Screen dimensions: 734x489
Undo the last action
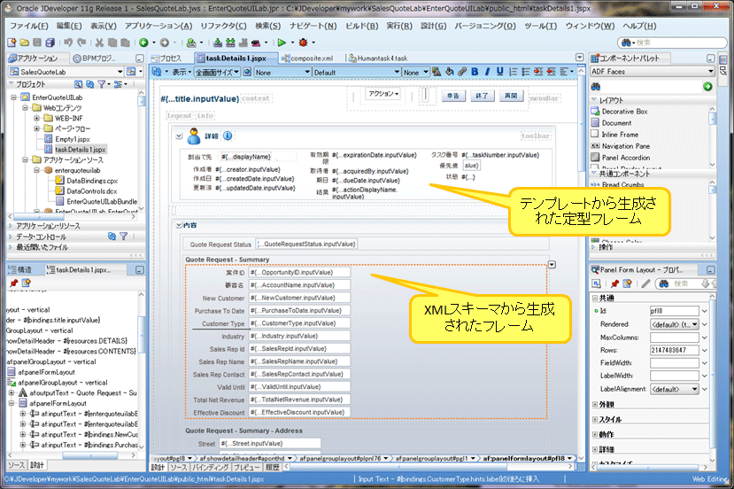pyautogui.click(x=68, y=43)
